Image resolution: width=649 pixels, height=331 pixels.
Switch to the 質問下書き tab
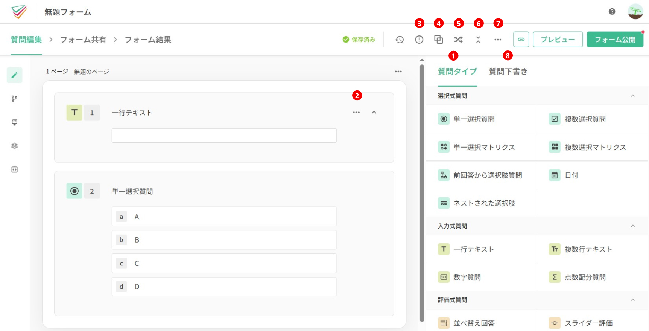click(x=508, y=72)
